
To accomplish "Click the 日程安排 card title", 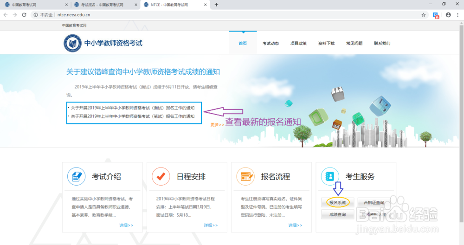I will 191,177.
